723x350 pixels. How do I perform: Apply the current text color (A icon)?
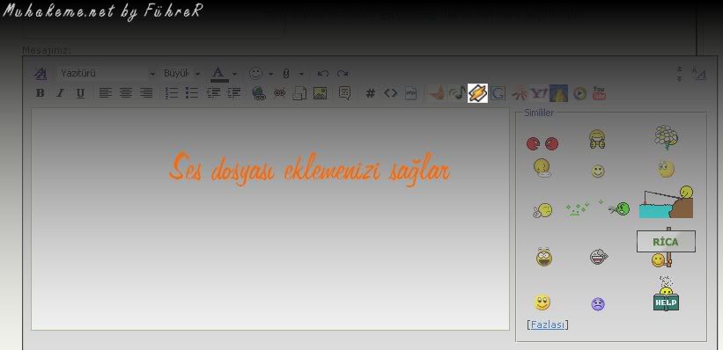219,73
